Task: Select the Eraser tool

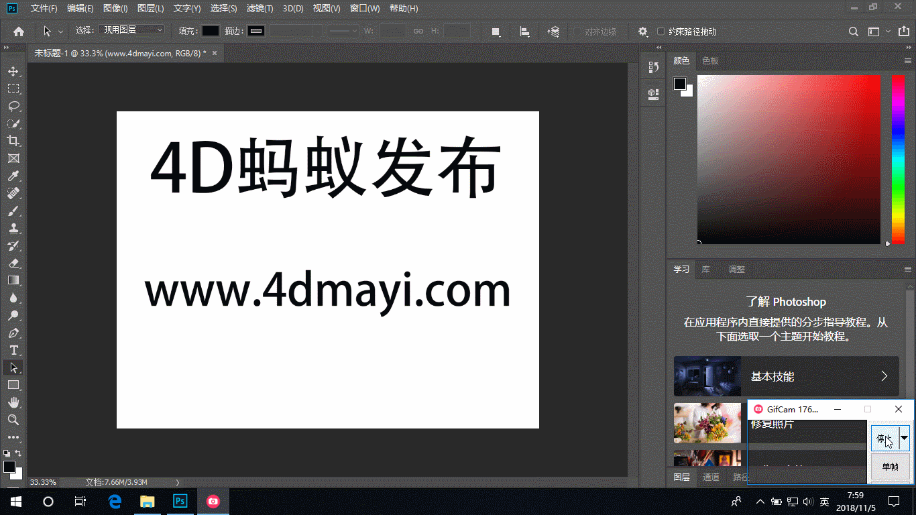Action: pyautogui.click(x=13, y=263)
